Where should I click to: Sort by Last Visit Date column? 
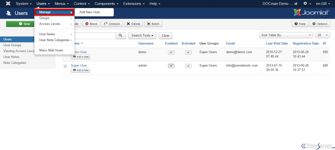pyautogui.click(x=277, y=43)
